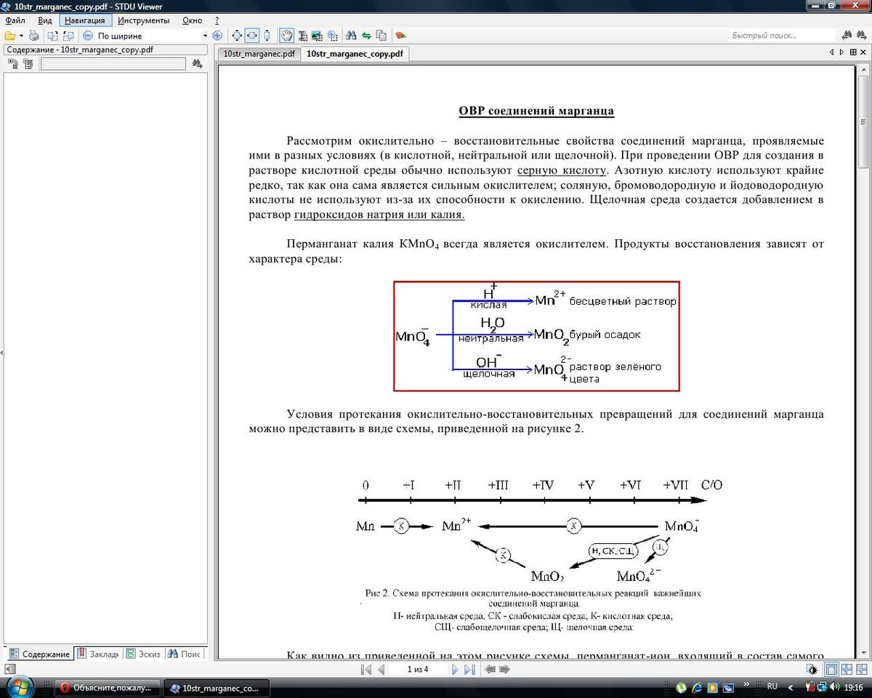Viewport: 872px width, 698px height.
Task: Click the zoom out minus icon
Action: [88, 36]
